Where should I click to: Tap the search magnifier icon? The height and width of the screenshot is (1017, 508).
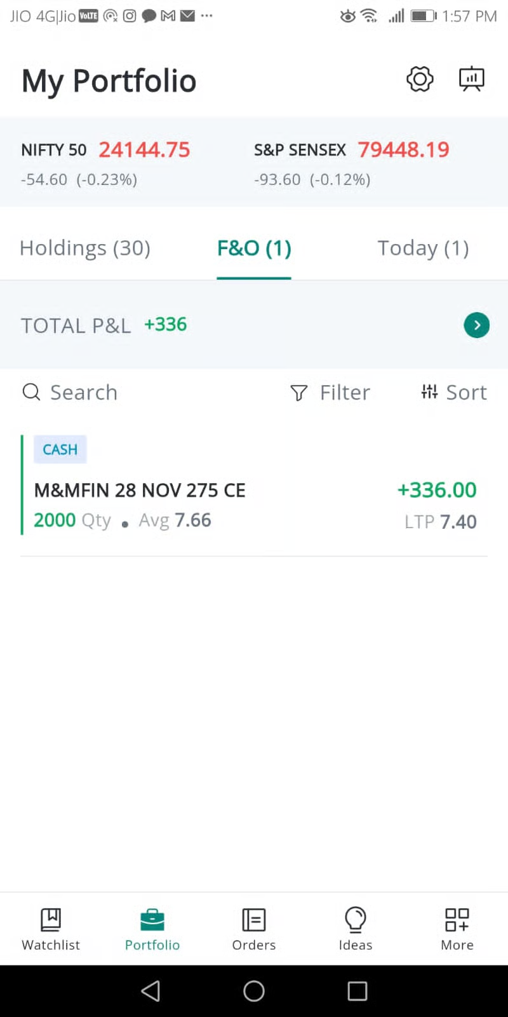pyautogui.click(x=31, y=392)
